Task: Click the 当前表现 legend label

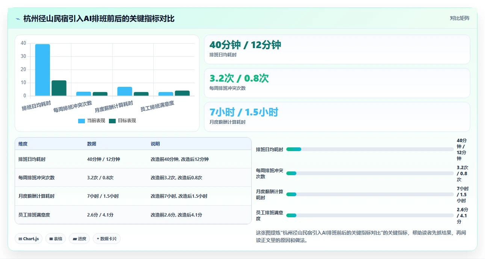Action: [96, 121]
